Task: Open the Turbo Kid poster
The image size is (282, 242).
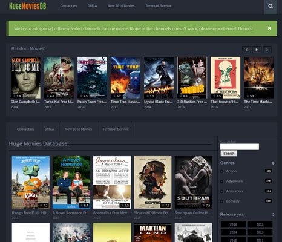Action: (x=59, y=77)
